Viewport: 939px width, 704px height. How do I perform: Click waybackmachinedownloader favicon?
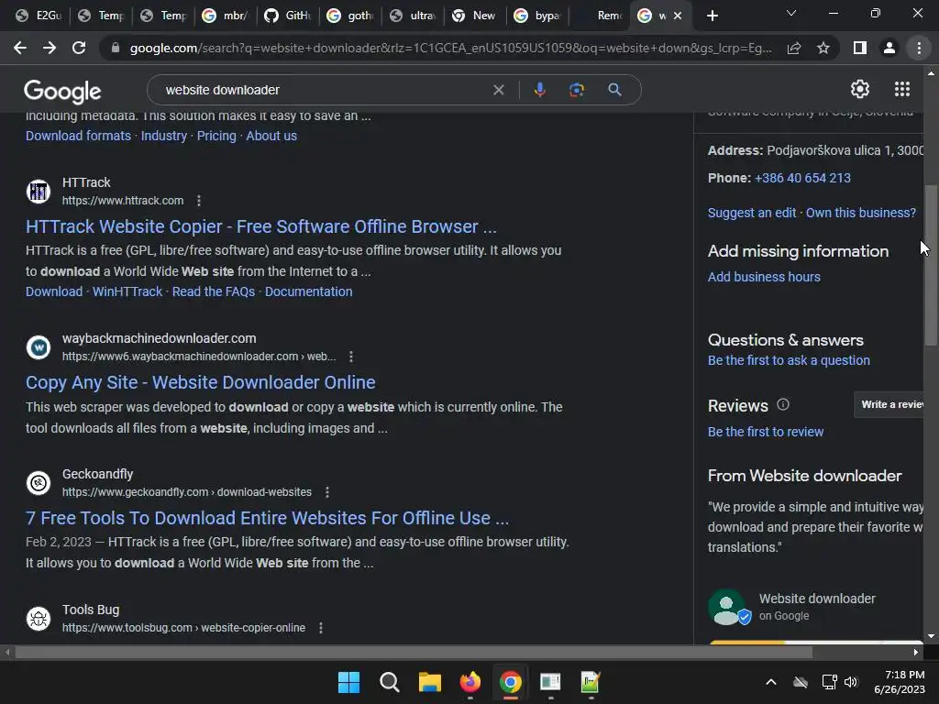(x=39, y=347)
